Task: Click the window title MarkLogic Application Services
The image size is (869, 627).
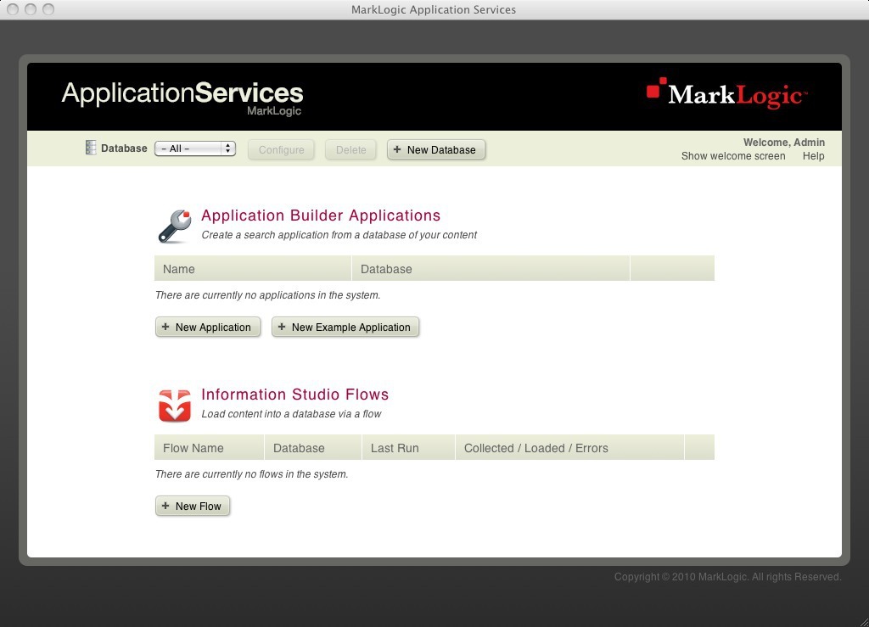Action: click(434, 9)
